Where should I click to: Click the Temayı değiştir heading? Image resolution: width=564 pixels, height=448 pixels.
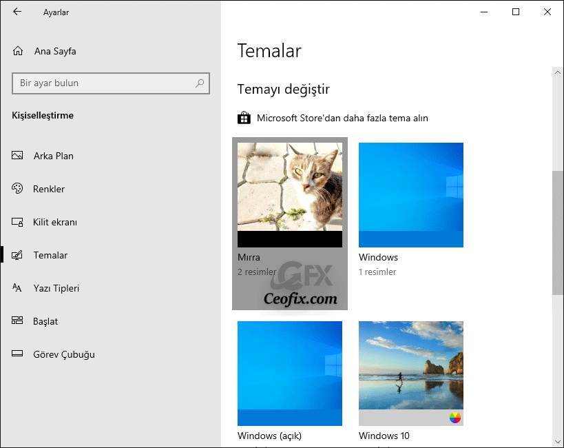pyautogui.click(x=284, y=90)
